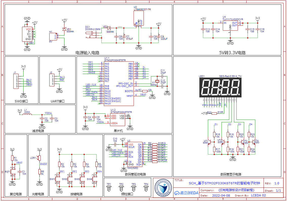Click the SCH_基于STM32F030K6T6TR title text
The width and height of the screenshot is (287, 201).
coord(224,183)
